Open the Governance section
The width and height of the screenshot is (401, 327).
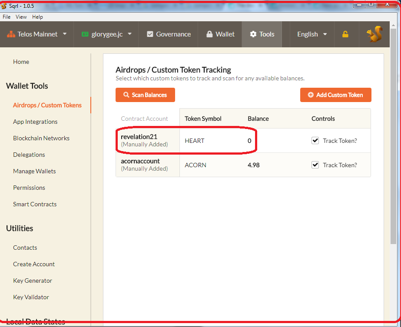(169, 34)
